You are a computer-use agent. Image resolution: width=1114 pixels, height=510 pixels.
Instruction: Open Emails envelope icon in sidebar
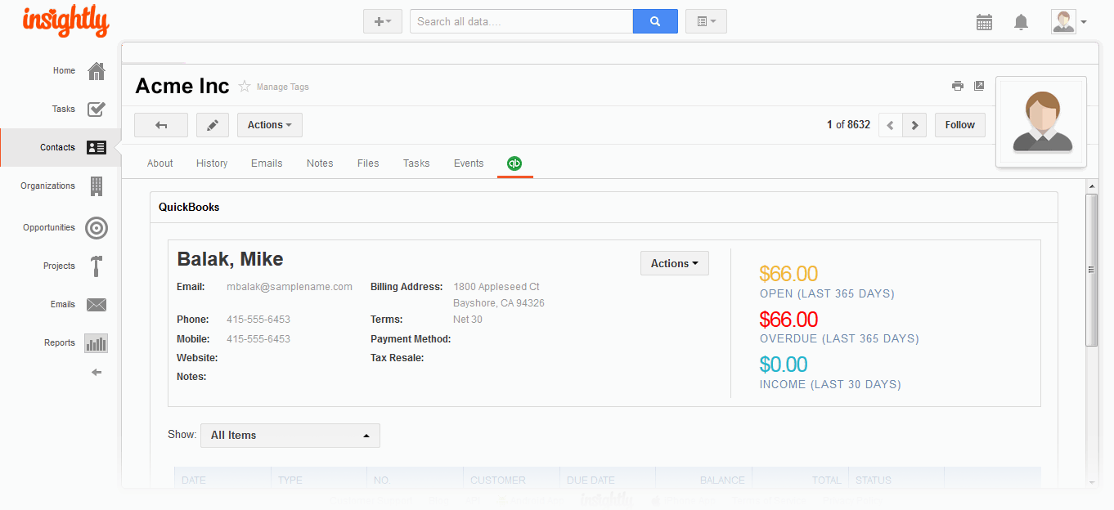tap(97, 305)
